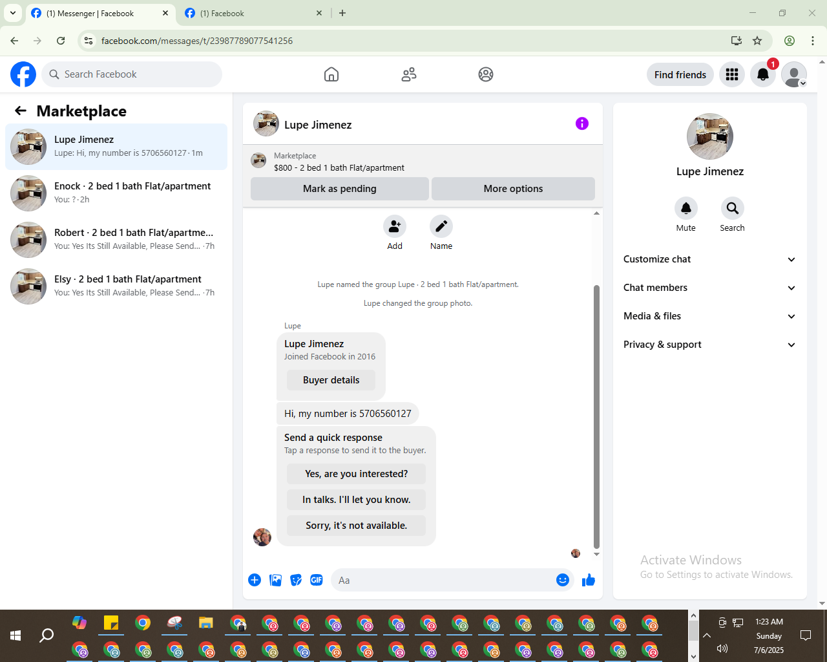The image size is (827, 662).
Task: Send quick reply Yes, are you interested?
Action: coord(356,474)
